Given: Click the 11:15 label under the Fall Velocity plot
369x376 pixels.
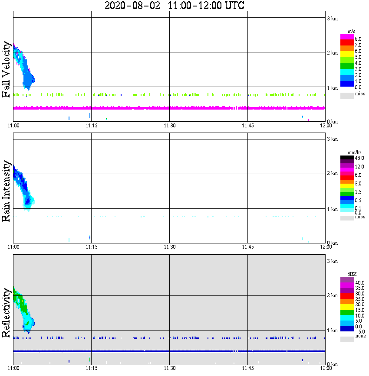Looking at the screenshot, I should point(92,126).
